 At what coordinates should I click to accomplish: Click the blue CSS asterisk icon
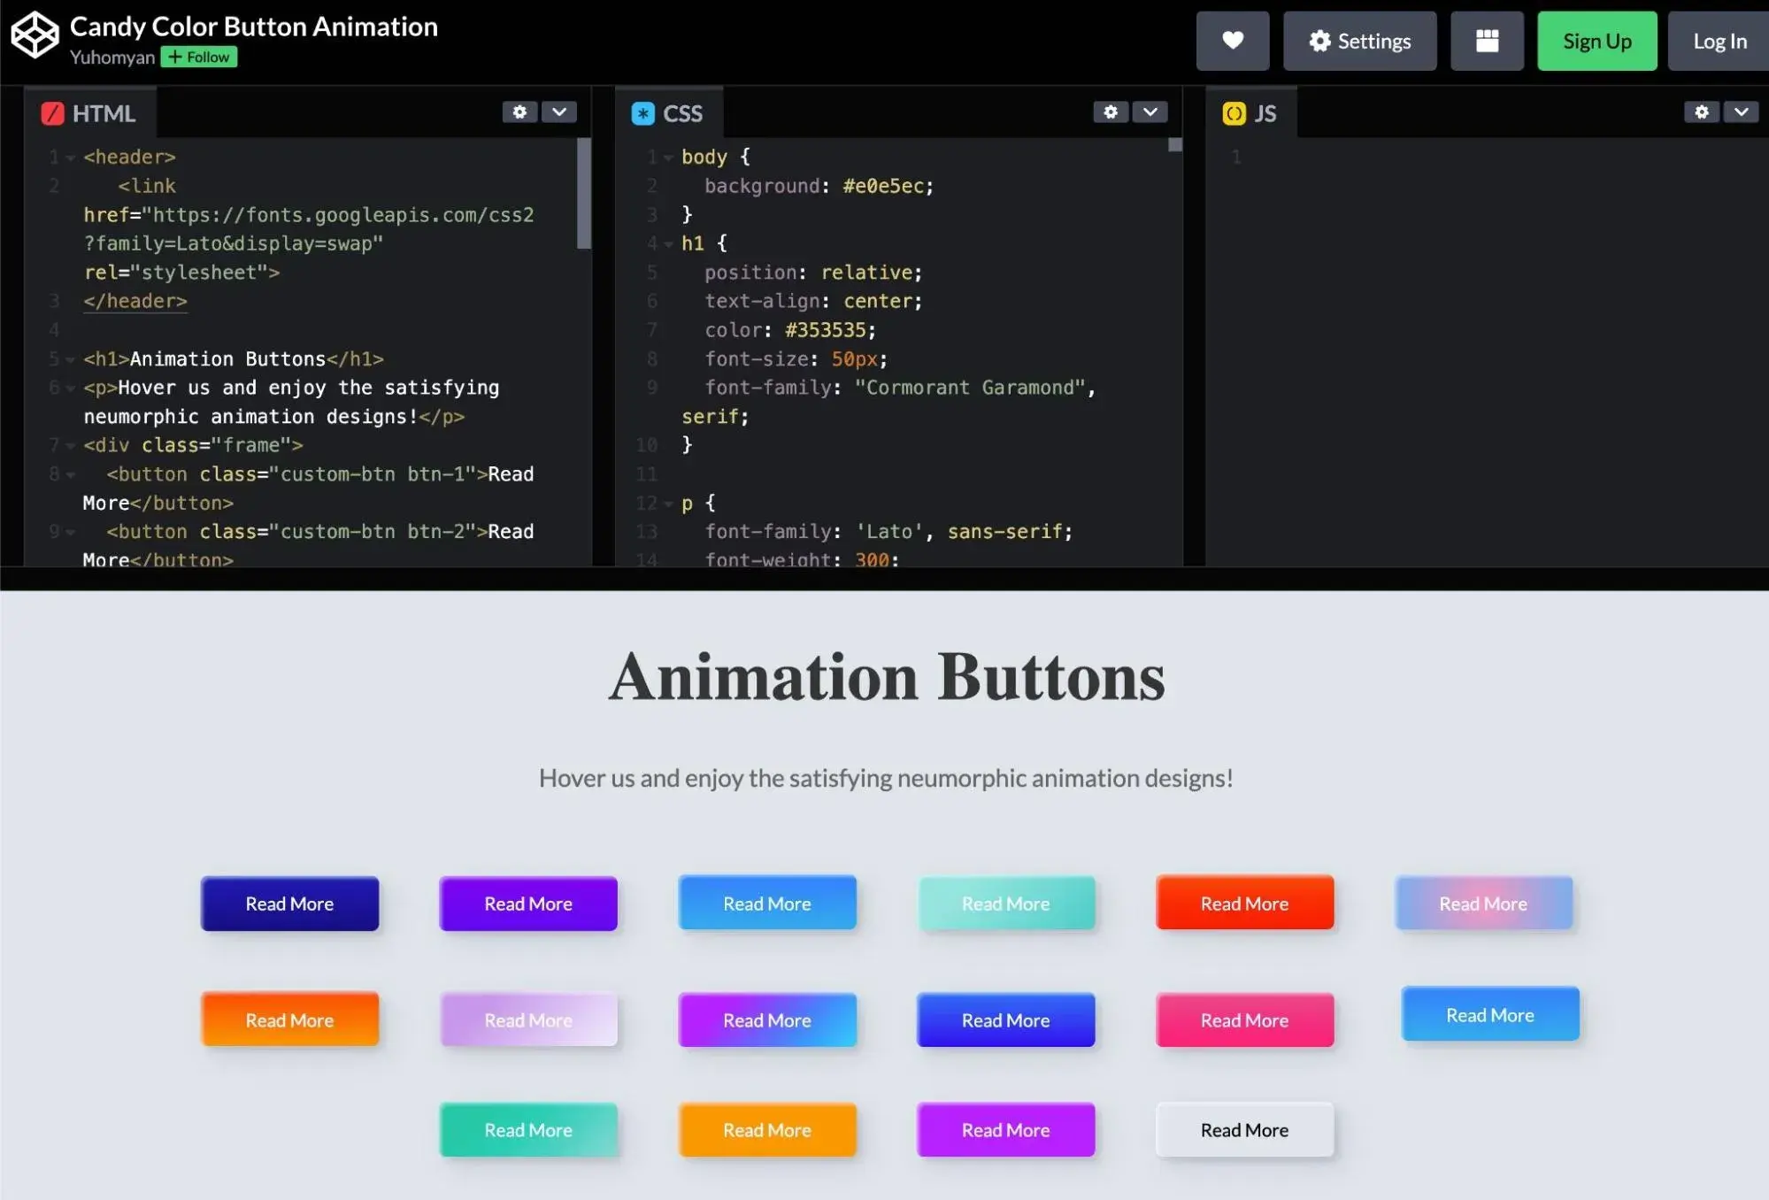point(643,113)
